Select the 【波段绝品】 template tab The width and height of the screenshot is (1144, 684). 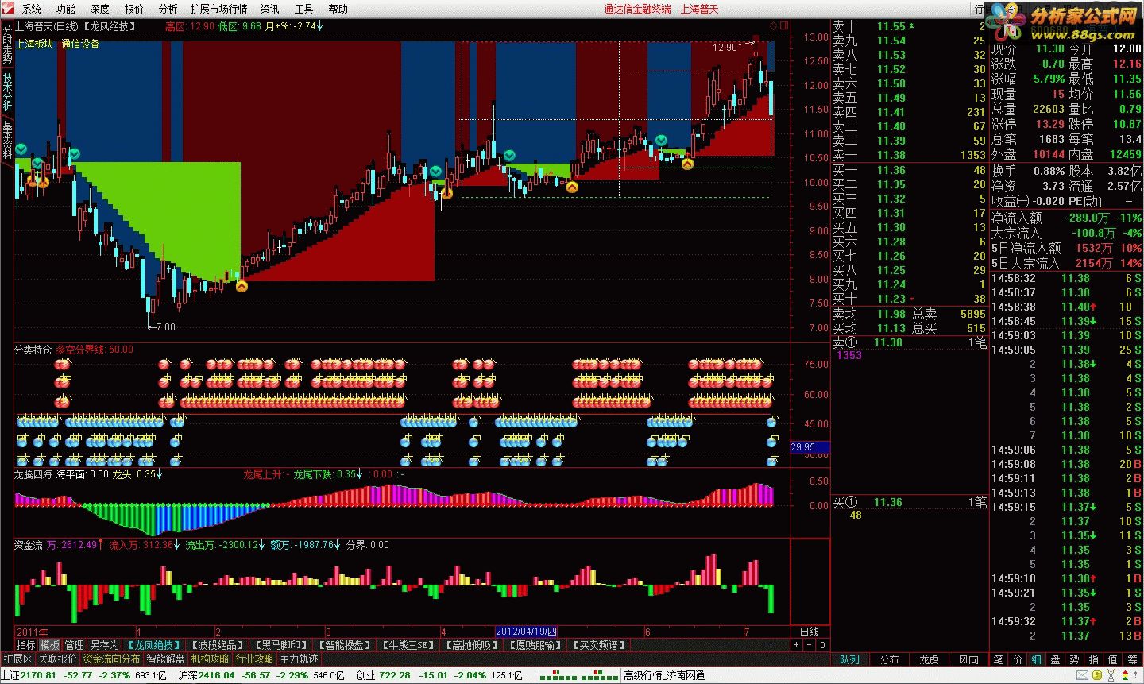[217, 645]
